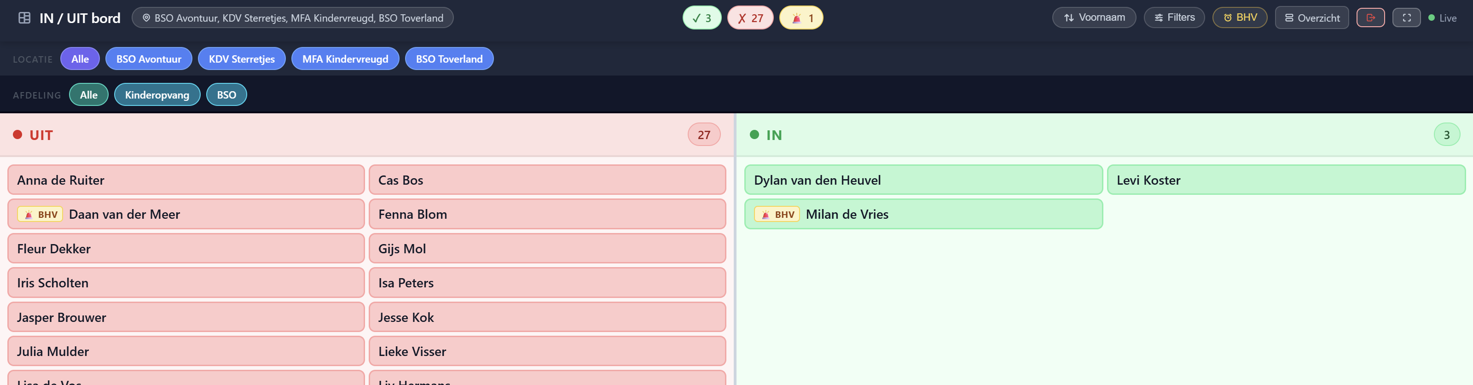Viewport: 1473px width, 385px height.
Task: Click the red X counter showing 27
Action: click(750, 18)
